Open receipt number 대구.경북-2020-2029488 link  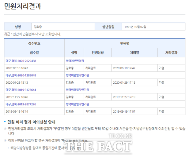(x=21, y=61)
